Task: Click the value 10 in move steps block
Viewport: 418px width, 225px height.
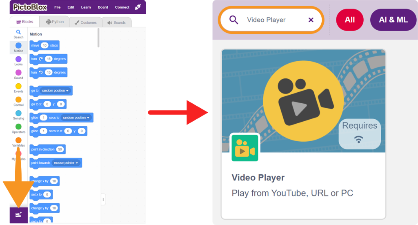Action: tap(44, 46)
